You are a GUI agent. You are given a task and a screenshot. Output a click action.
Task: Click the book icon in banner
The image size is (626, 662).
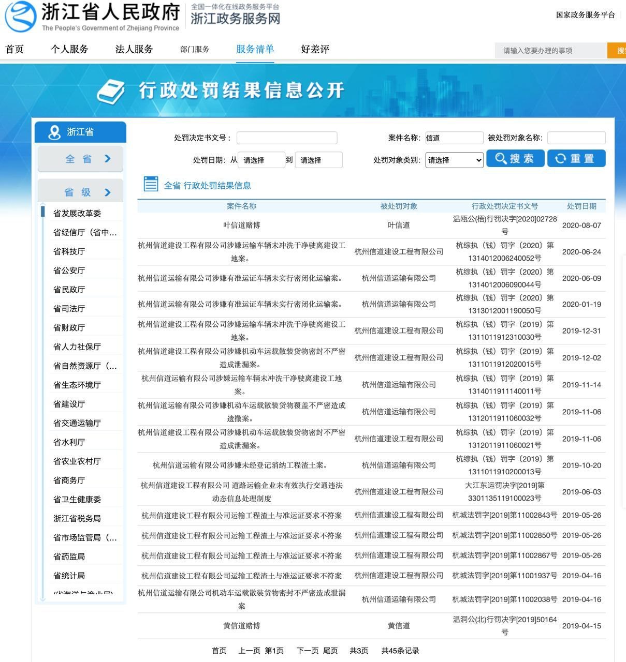(x=111, y=92)
